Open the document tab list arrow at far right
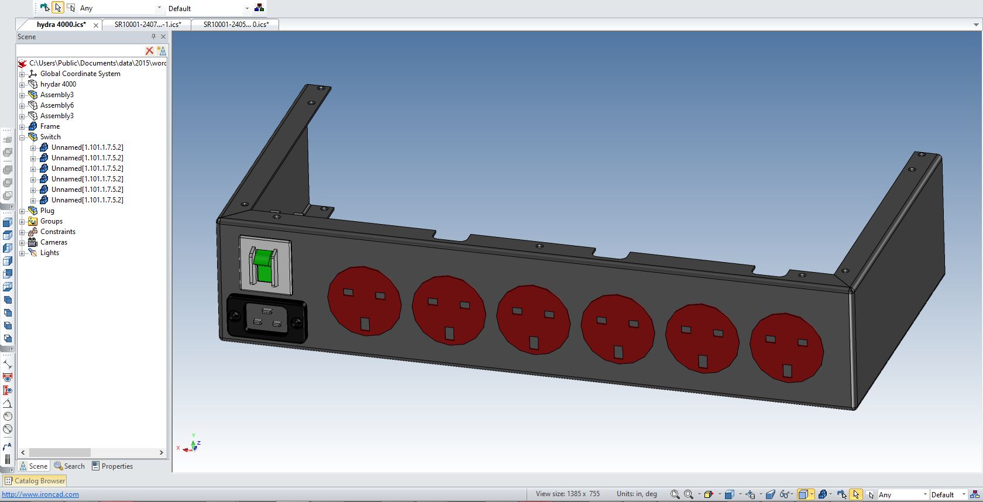This screenshot has height=502, width=983. coord(976,25)
